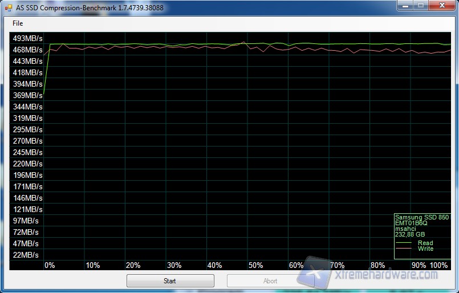This screenshot has width=459, height=293.
Task: Click the 493MB/s axis label
Action: 27,38
